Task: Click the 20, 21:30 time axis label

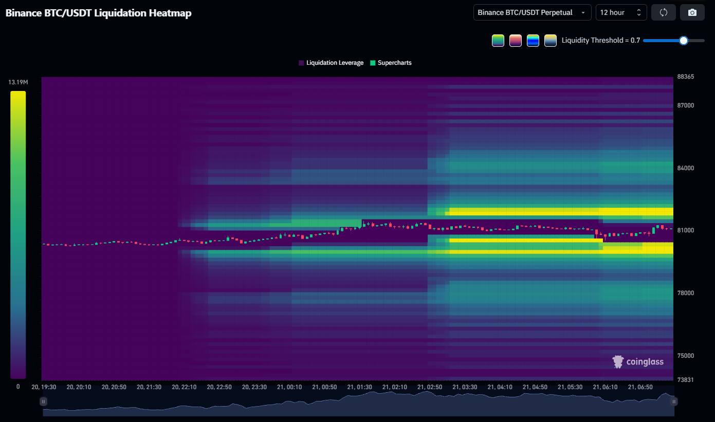Action: pyautogui.click(x=149, y=387)
